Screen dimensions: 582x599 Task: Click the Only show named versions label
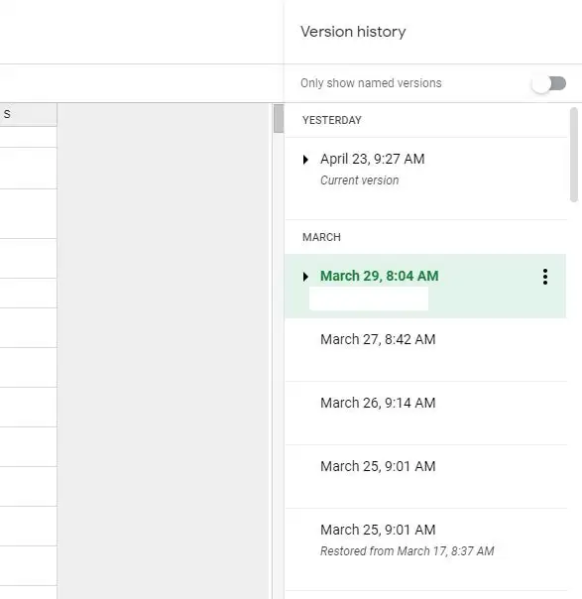[x=371, y=83]
